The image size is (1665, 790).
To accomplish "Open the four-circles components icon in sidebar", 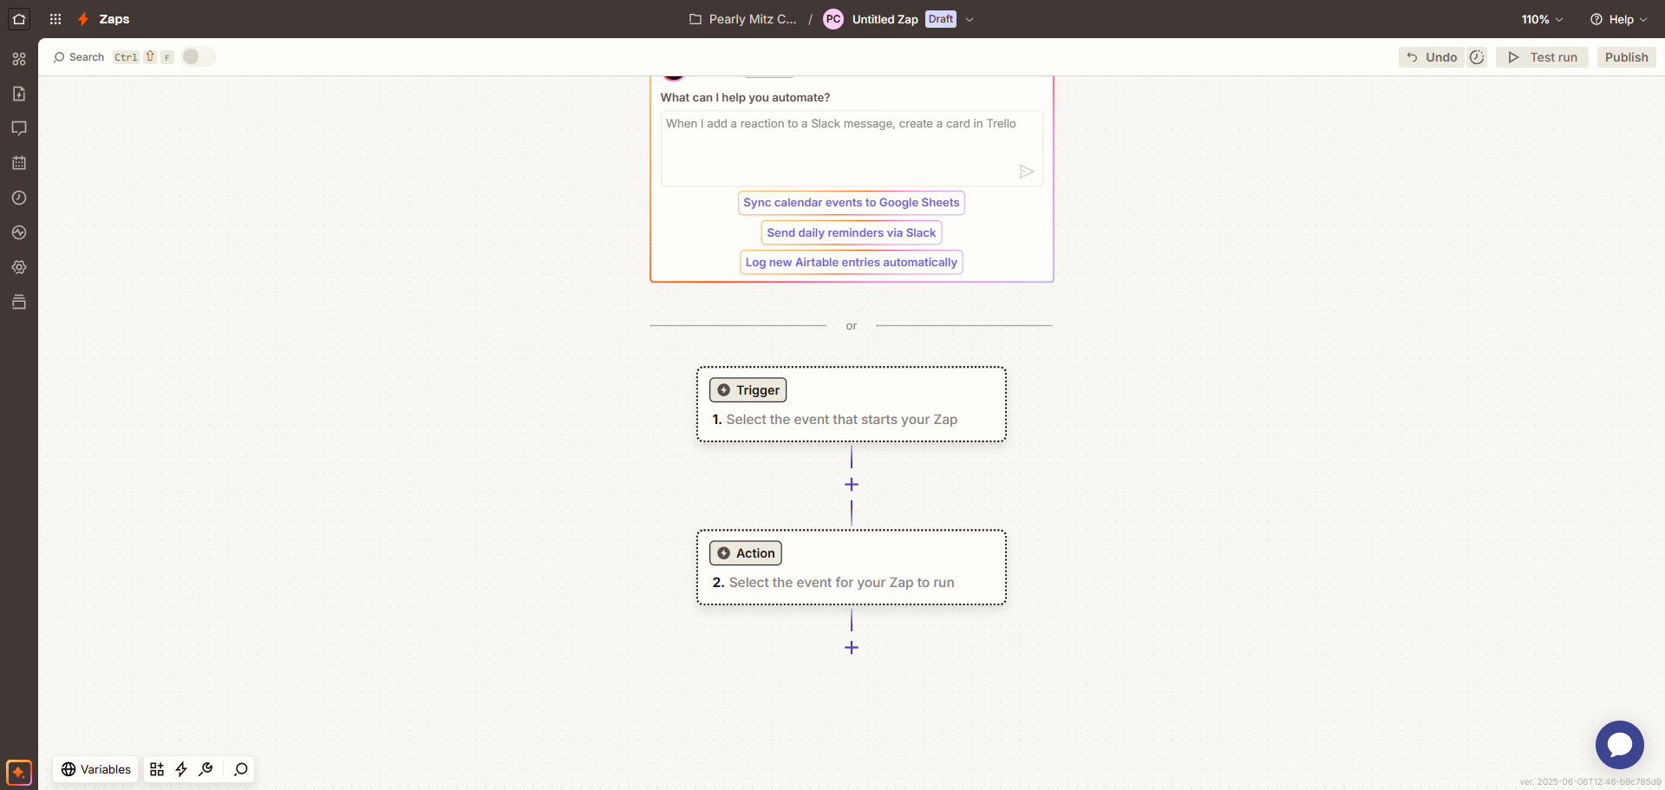I will [19, 59].
